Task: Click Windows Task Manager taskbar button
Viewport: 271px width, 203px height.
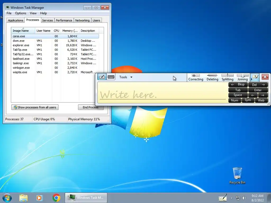Action: click(x=86, y=198)
